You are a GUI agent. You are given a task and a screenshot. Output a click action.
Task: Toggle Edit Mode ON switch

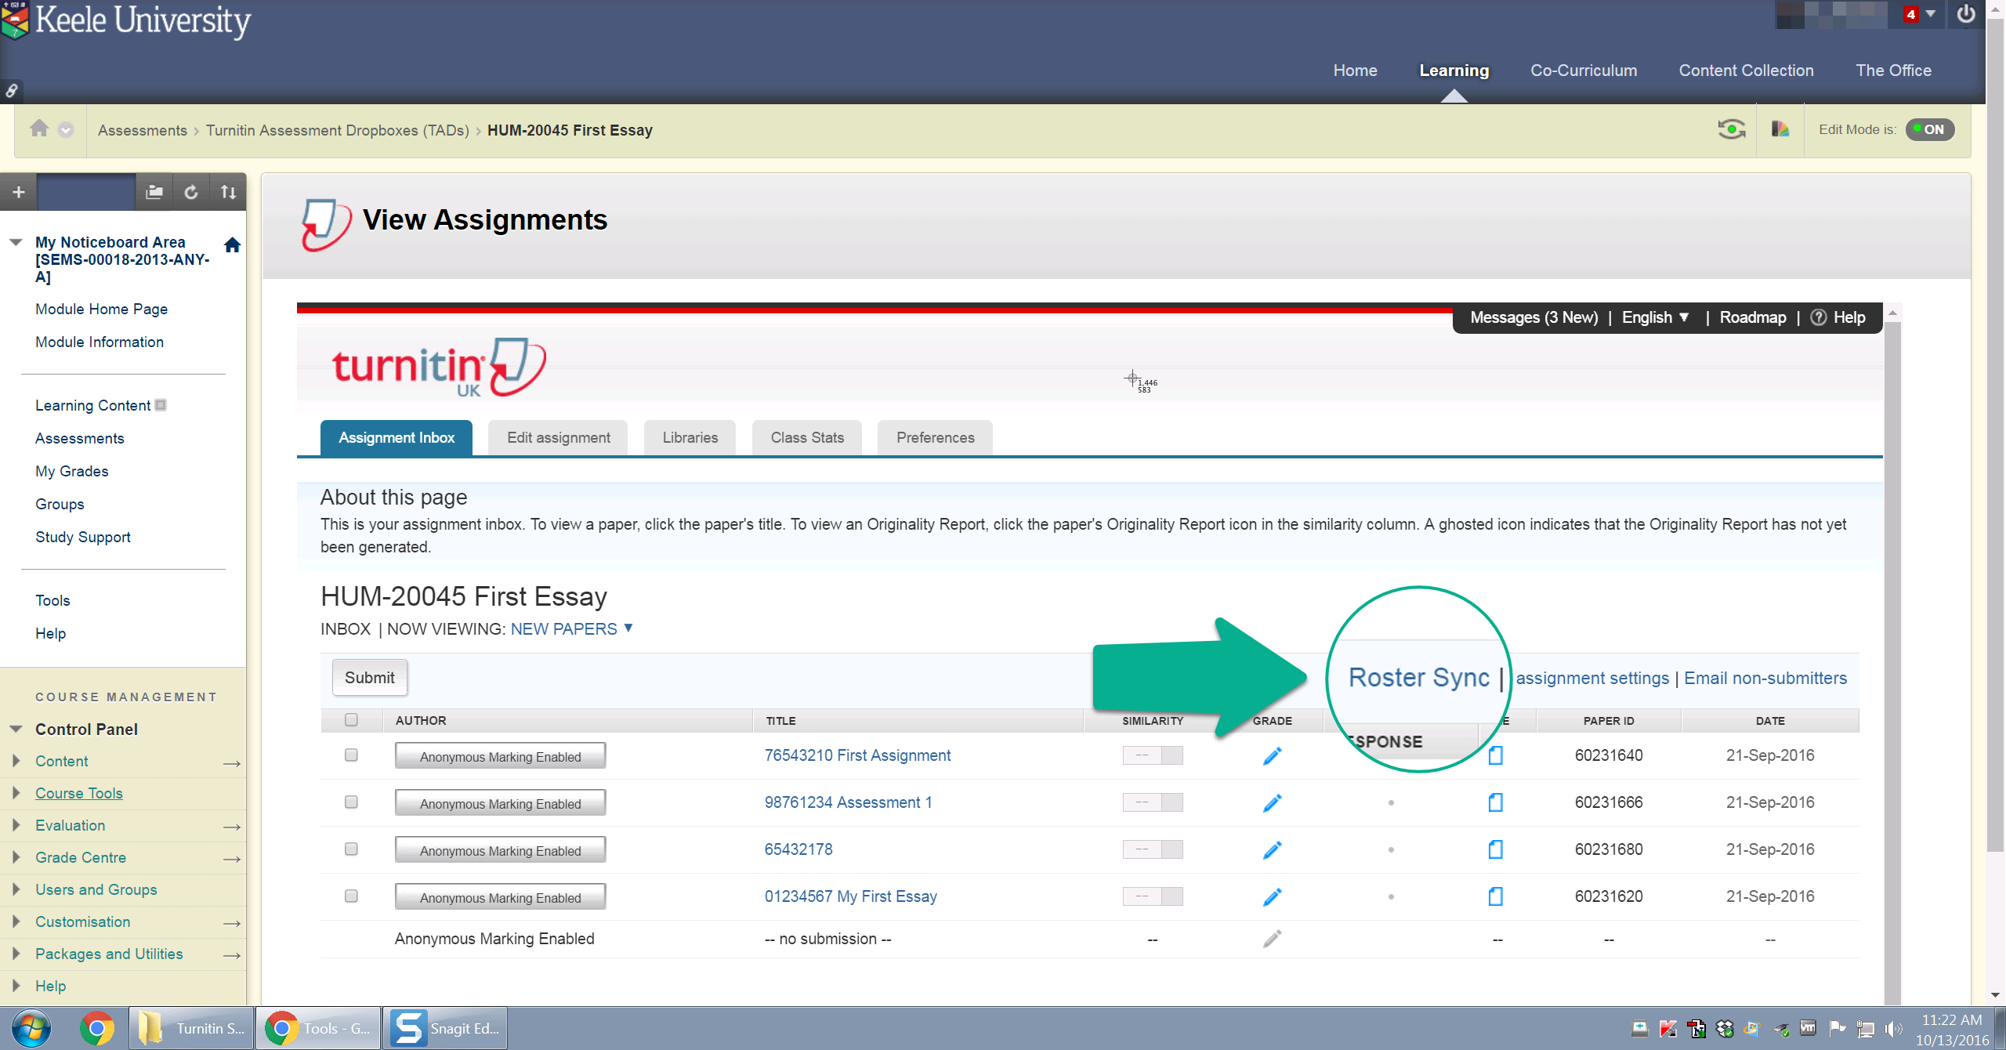1930,129
